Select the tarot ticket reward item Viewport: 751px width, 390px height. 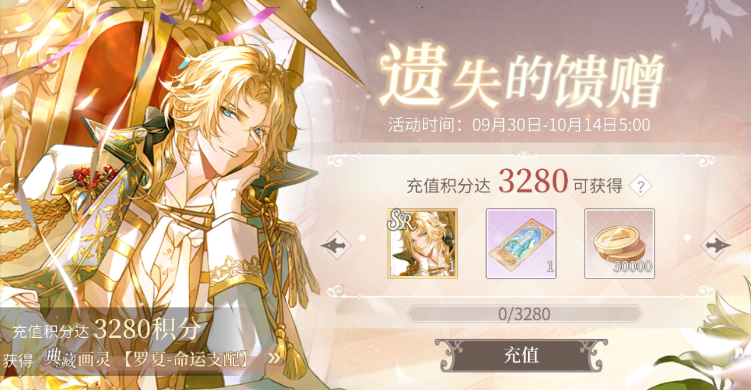coord(521,243)
